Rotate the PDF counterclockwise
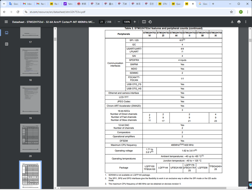This screenshot has width=252, height=190. click(150, 22)
